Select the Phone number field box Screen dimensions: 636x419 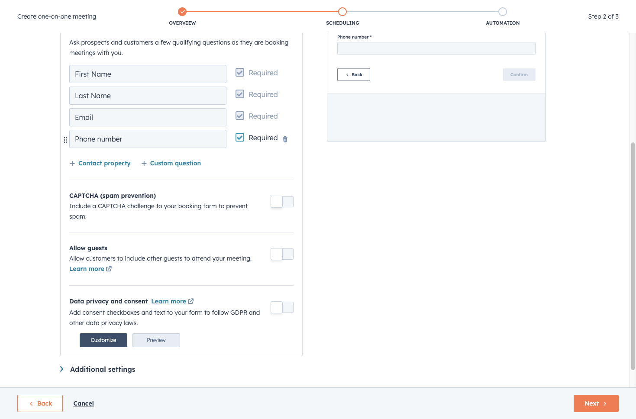pos(148,139)
